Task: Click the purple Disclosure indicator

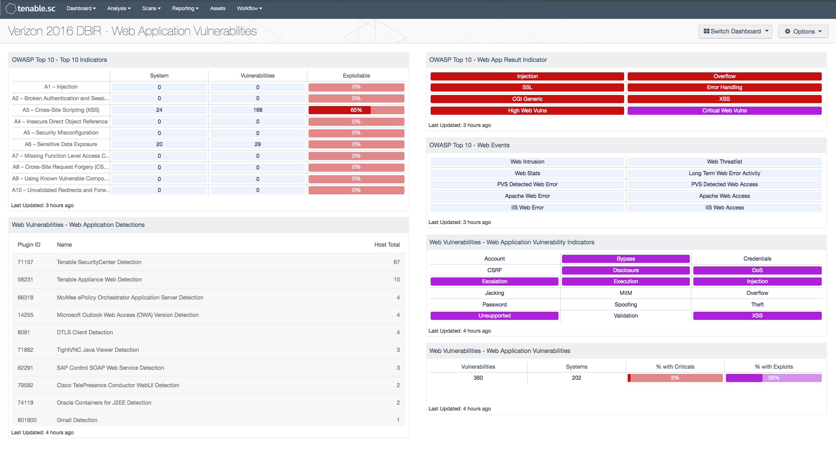Action: [x=626, y=270]
